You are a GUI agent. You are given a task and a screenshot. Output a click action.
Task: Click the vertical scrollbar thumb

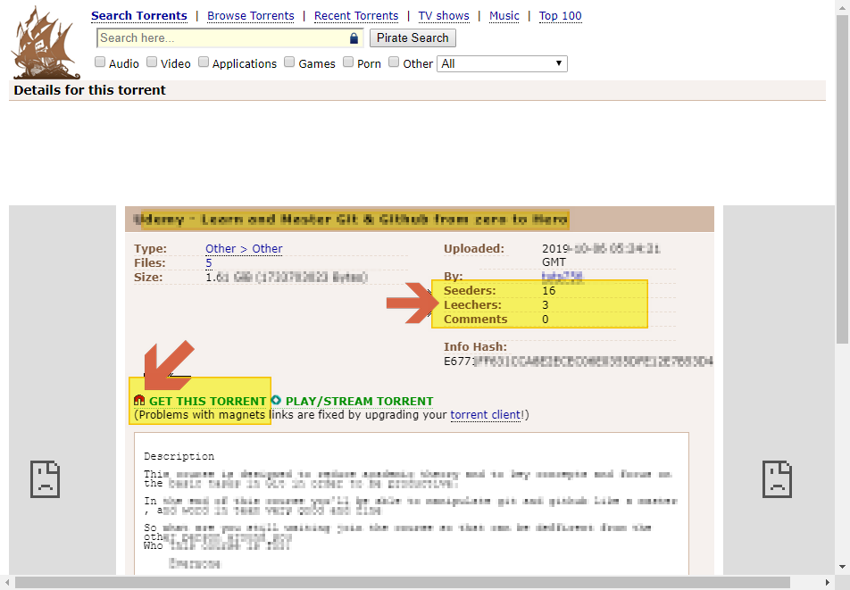point(842,179)
